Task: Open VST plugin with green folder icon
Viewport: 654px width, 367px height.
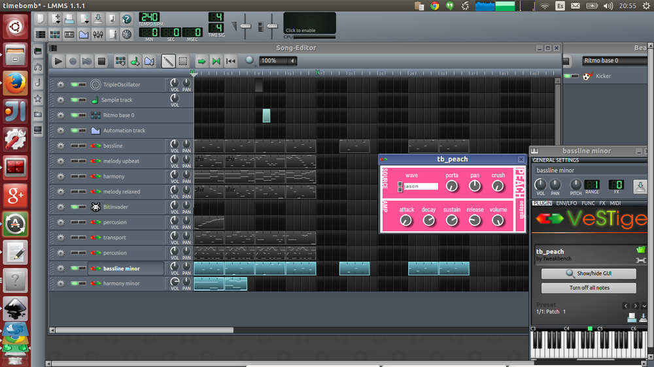Action: point(641,250)
